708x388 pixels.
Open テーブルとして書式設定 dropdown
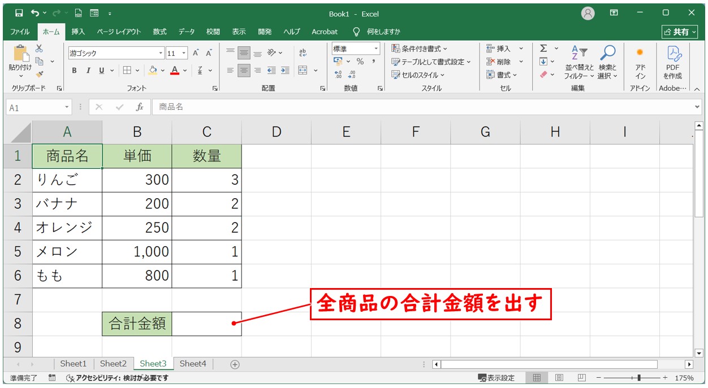pos(431,62)
